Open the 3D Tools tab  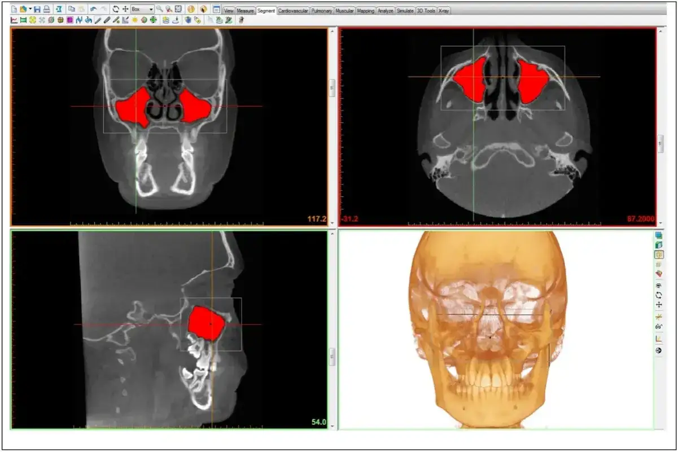tap(426, 11)
